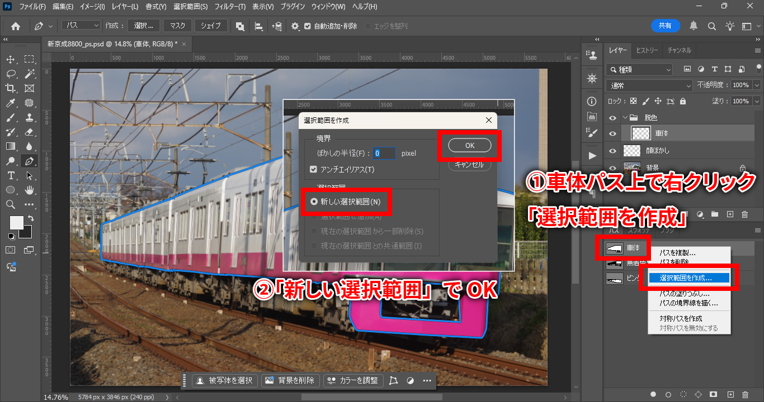Open the search icon at top right
This screenshot has width=764, height=402.
pyautogui.click(x=712, y=26)
